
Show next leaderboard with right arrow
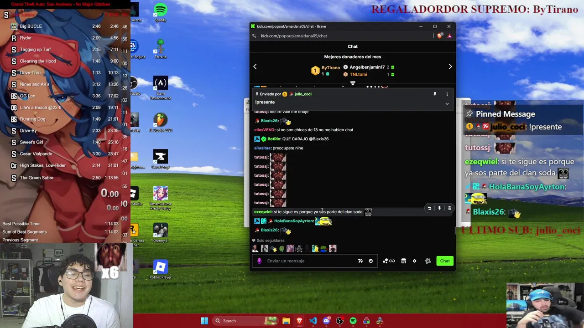[450, 67]
